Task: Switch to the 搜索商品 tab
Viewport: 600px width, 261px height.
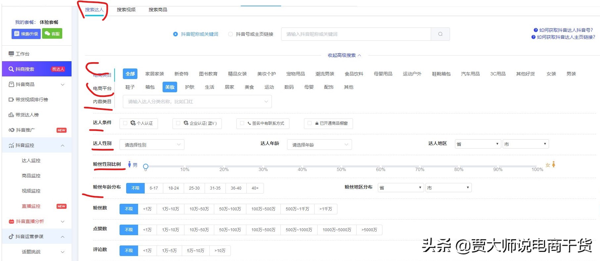Action: tap(158, 10)
